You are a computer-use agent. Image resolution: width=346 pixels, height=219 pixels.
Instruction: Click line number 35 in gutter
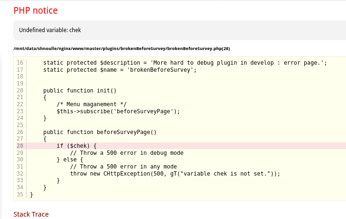(19, 194)
